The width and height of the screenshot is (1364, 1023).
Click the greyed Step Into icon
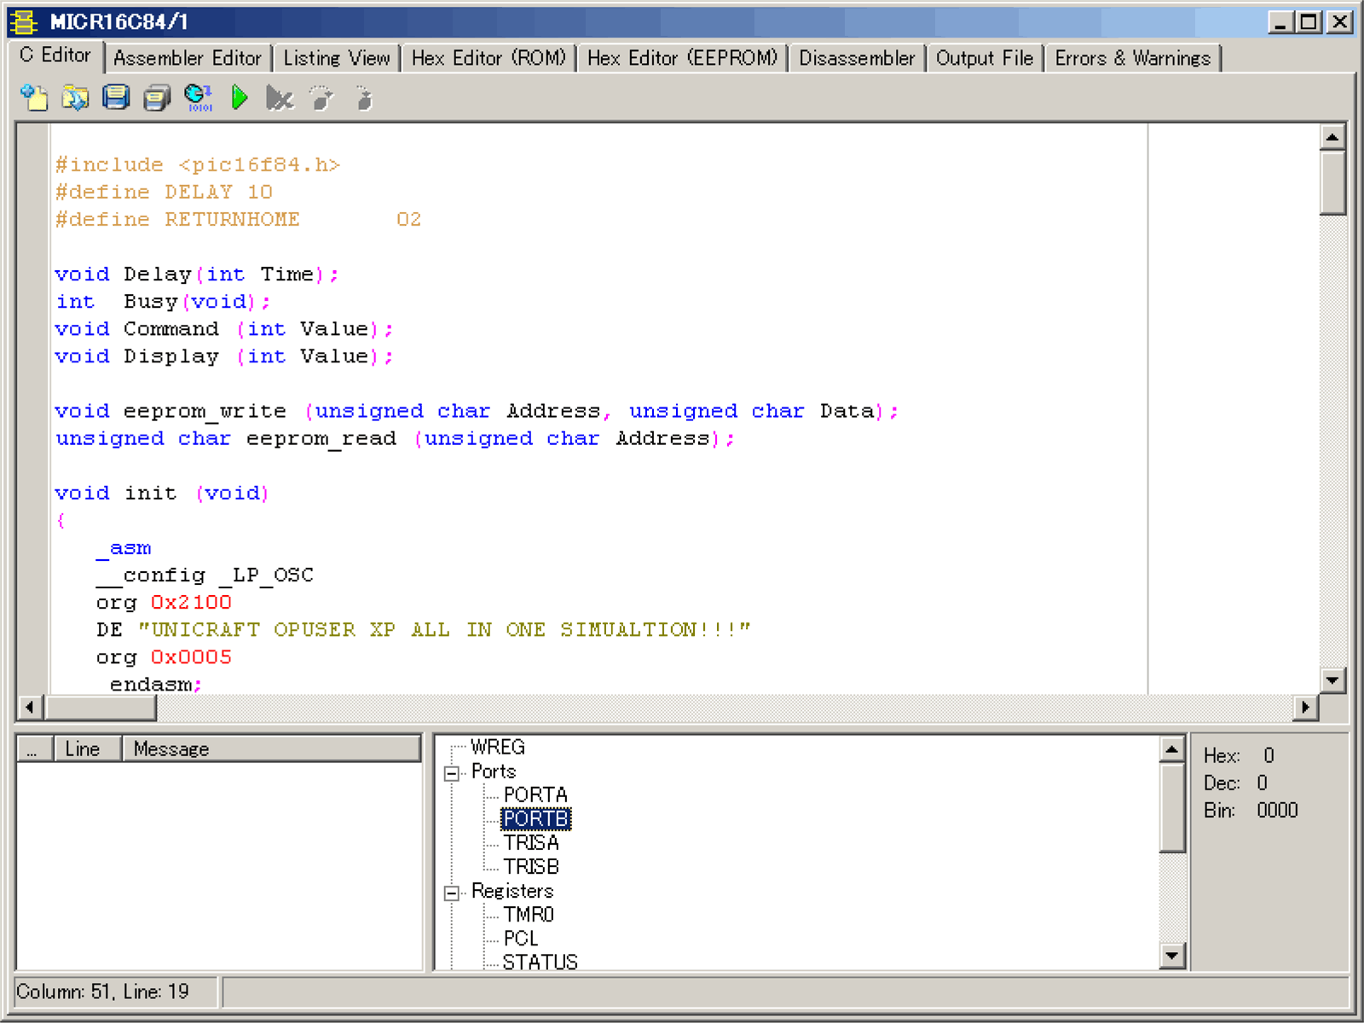pos(364,98)
